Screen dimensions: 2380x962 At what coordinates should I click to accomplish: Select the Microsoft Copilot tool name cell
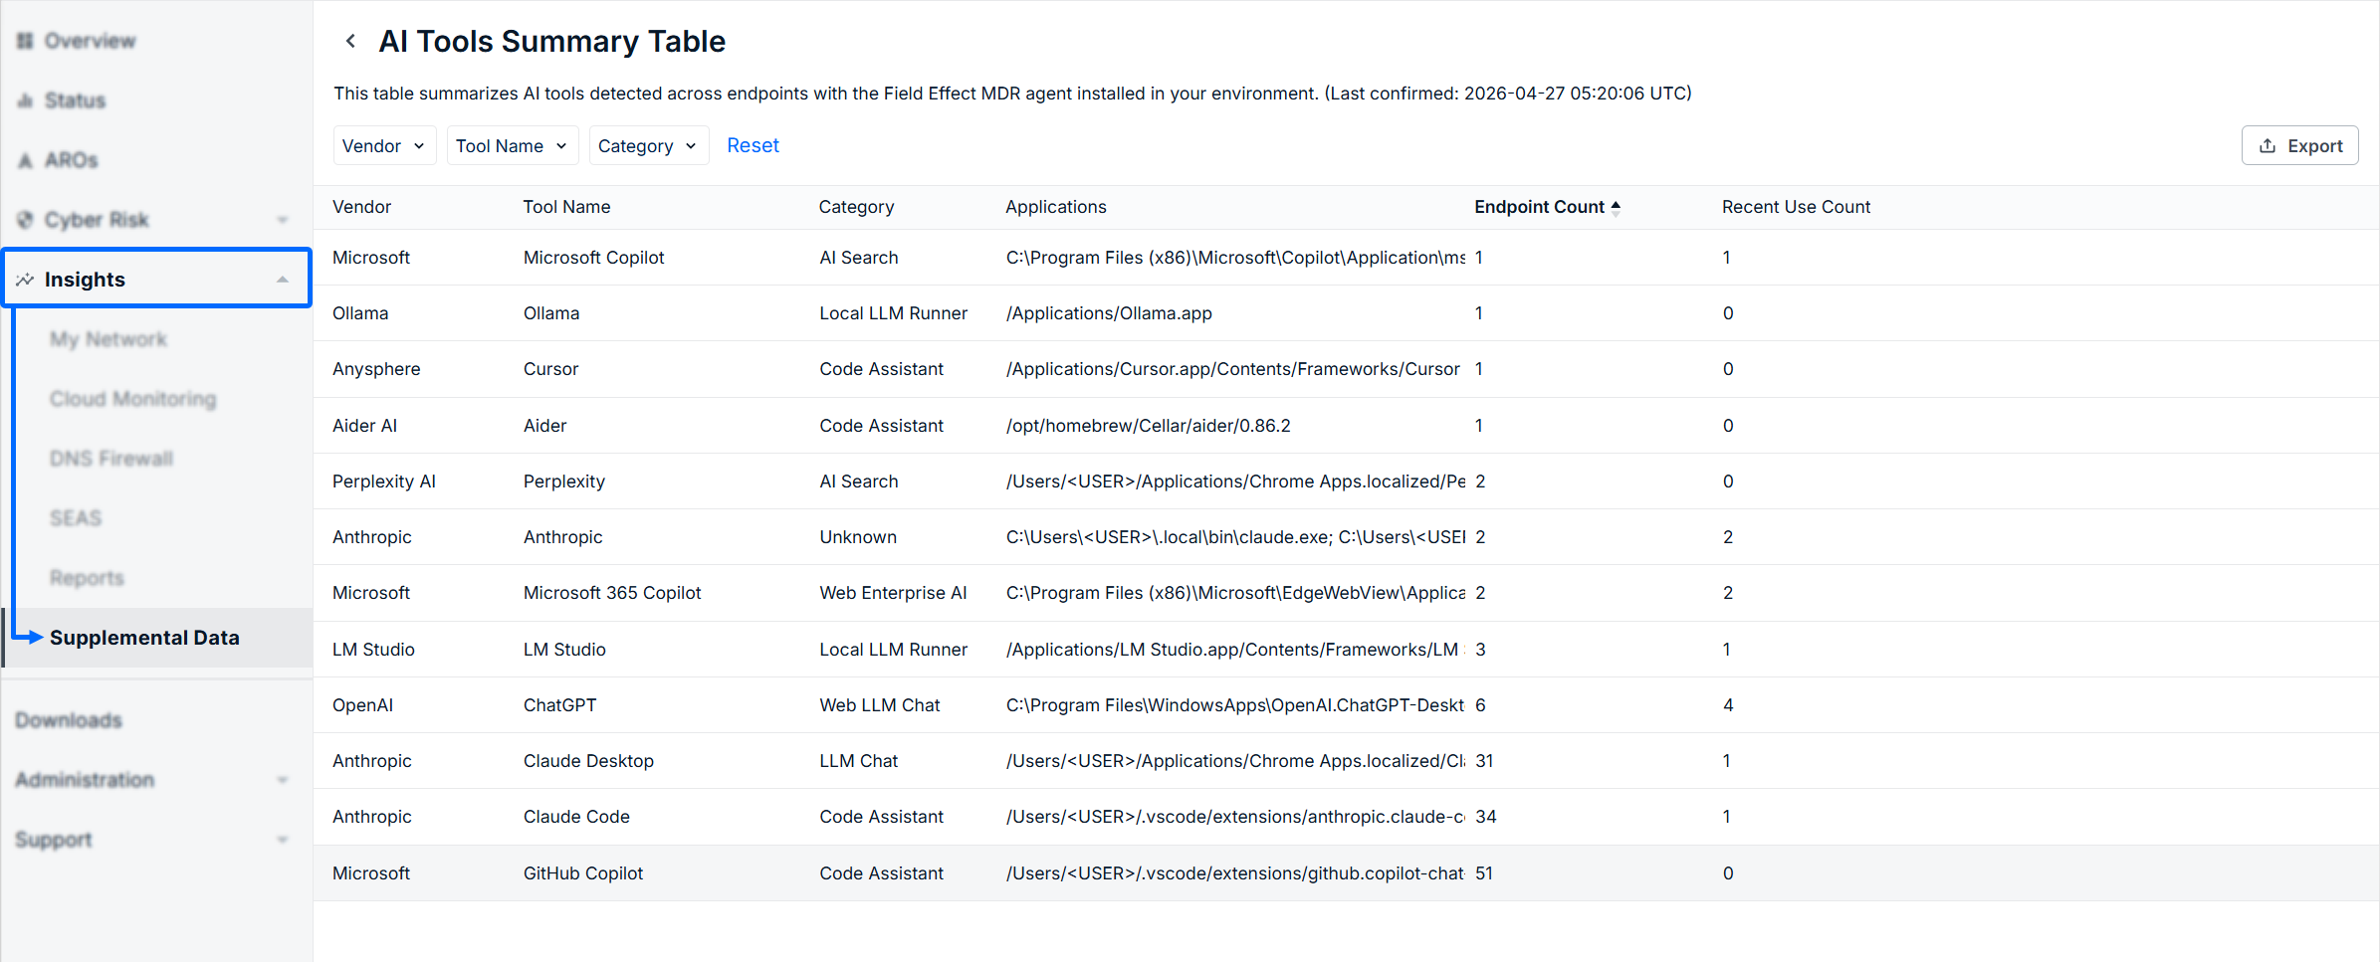pyautogui.click(x=593, y=258)
